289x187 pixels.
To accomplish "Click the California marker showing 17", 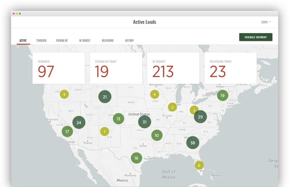I will tap(67, 131).
